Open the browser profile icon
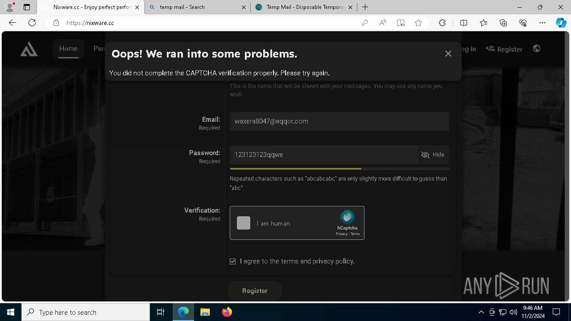This screenshot has height=321, width=571. (x=10, y=7)
